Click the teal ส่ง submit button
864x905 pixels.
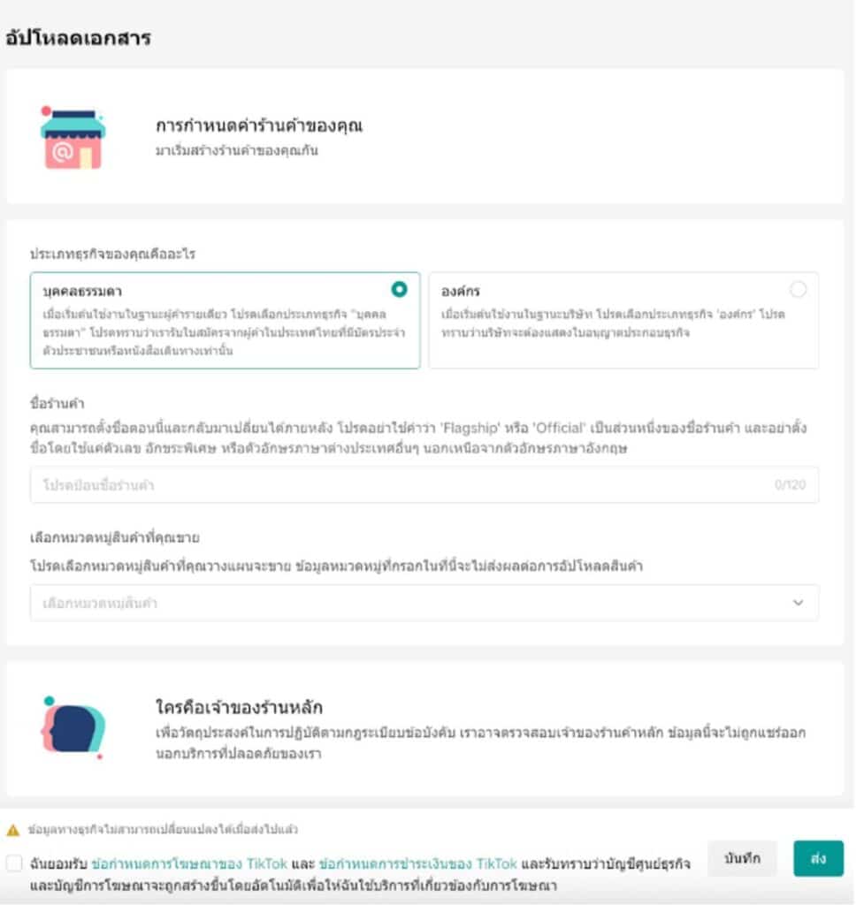point(818,859)
